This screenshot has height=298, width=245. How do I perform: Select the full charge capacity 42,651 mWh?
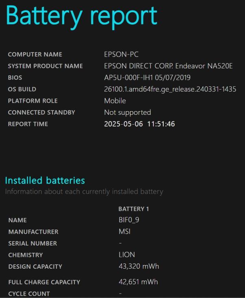pos(138,282)
